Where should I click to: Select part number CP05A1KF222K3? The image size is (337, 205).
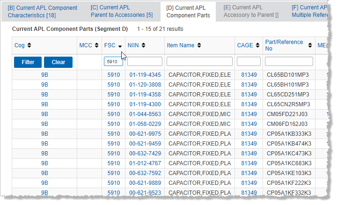(x=289, y=183)
